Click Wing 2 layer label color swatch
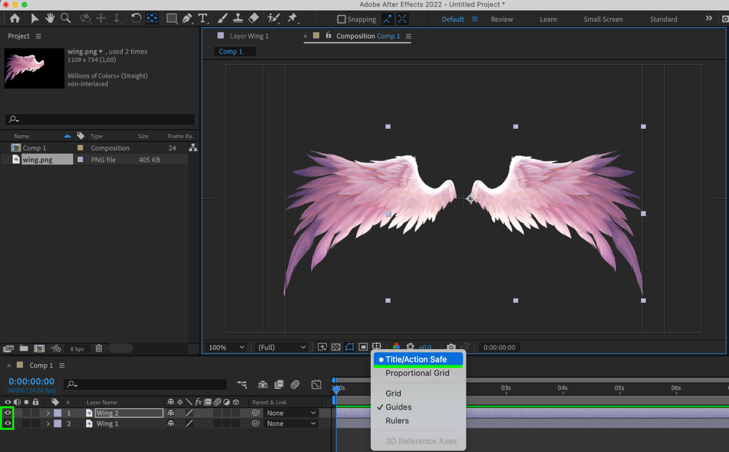 [58, 413]
